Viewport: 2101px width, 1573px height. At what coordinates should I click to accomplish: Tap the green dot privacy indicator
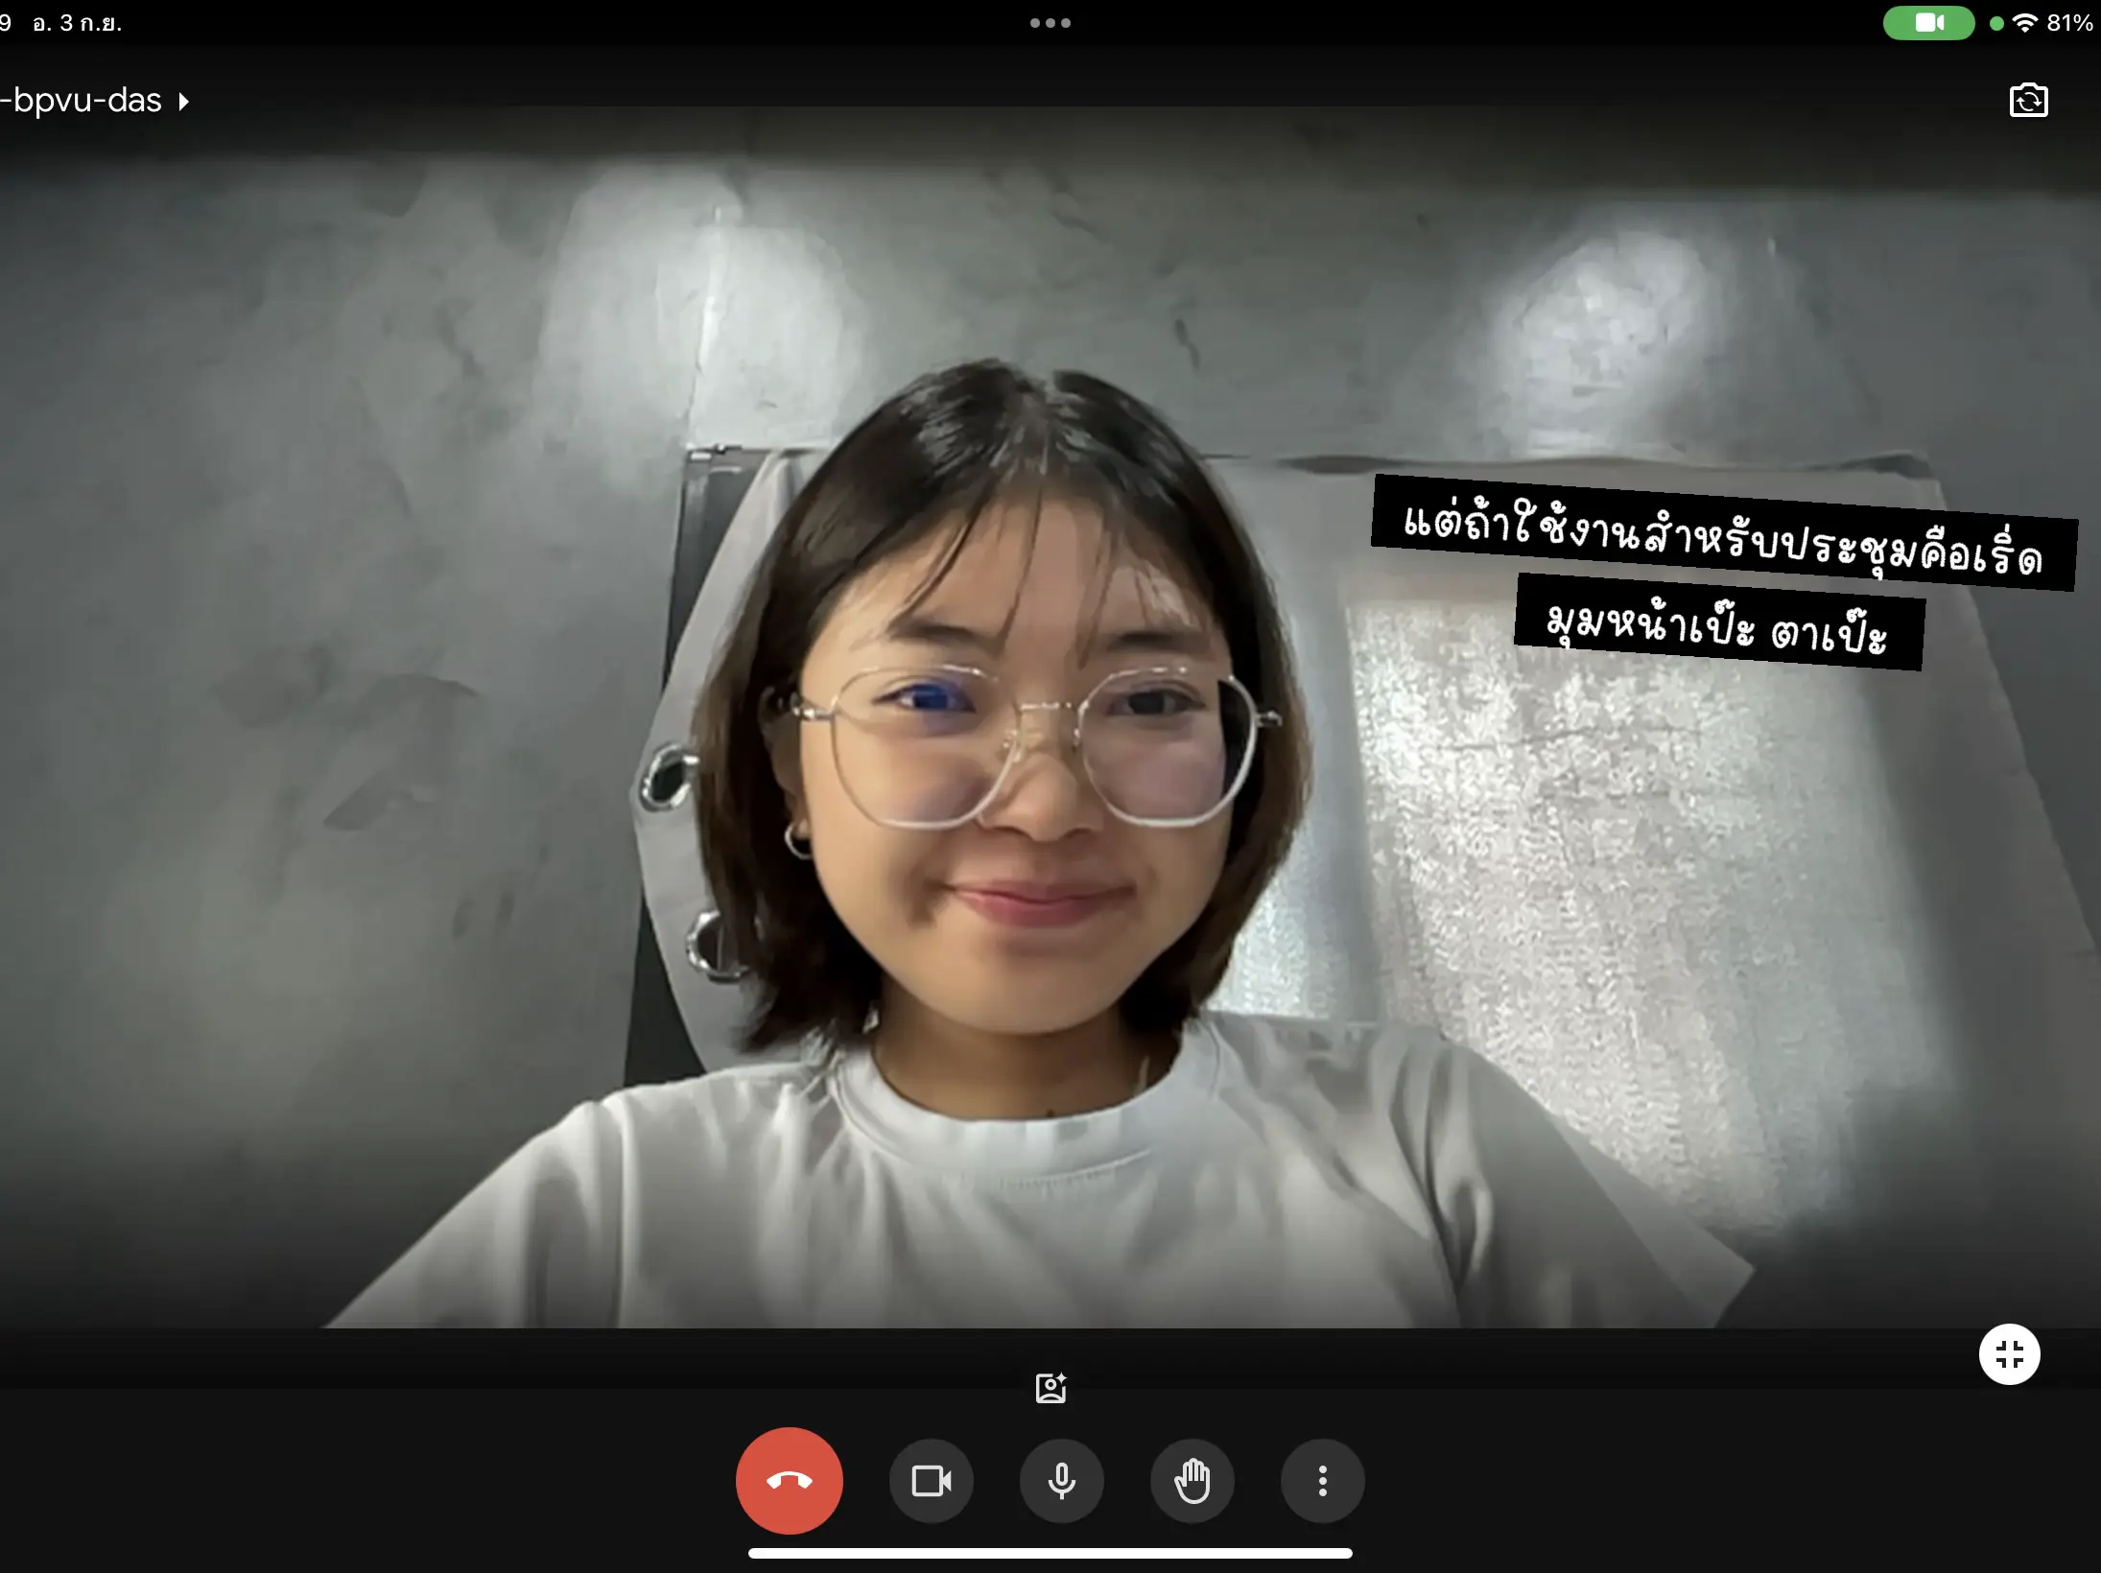tap(1996, 24)
